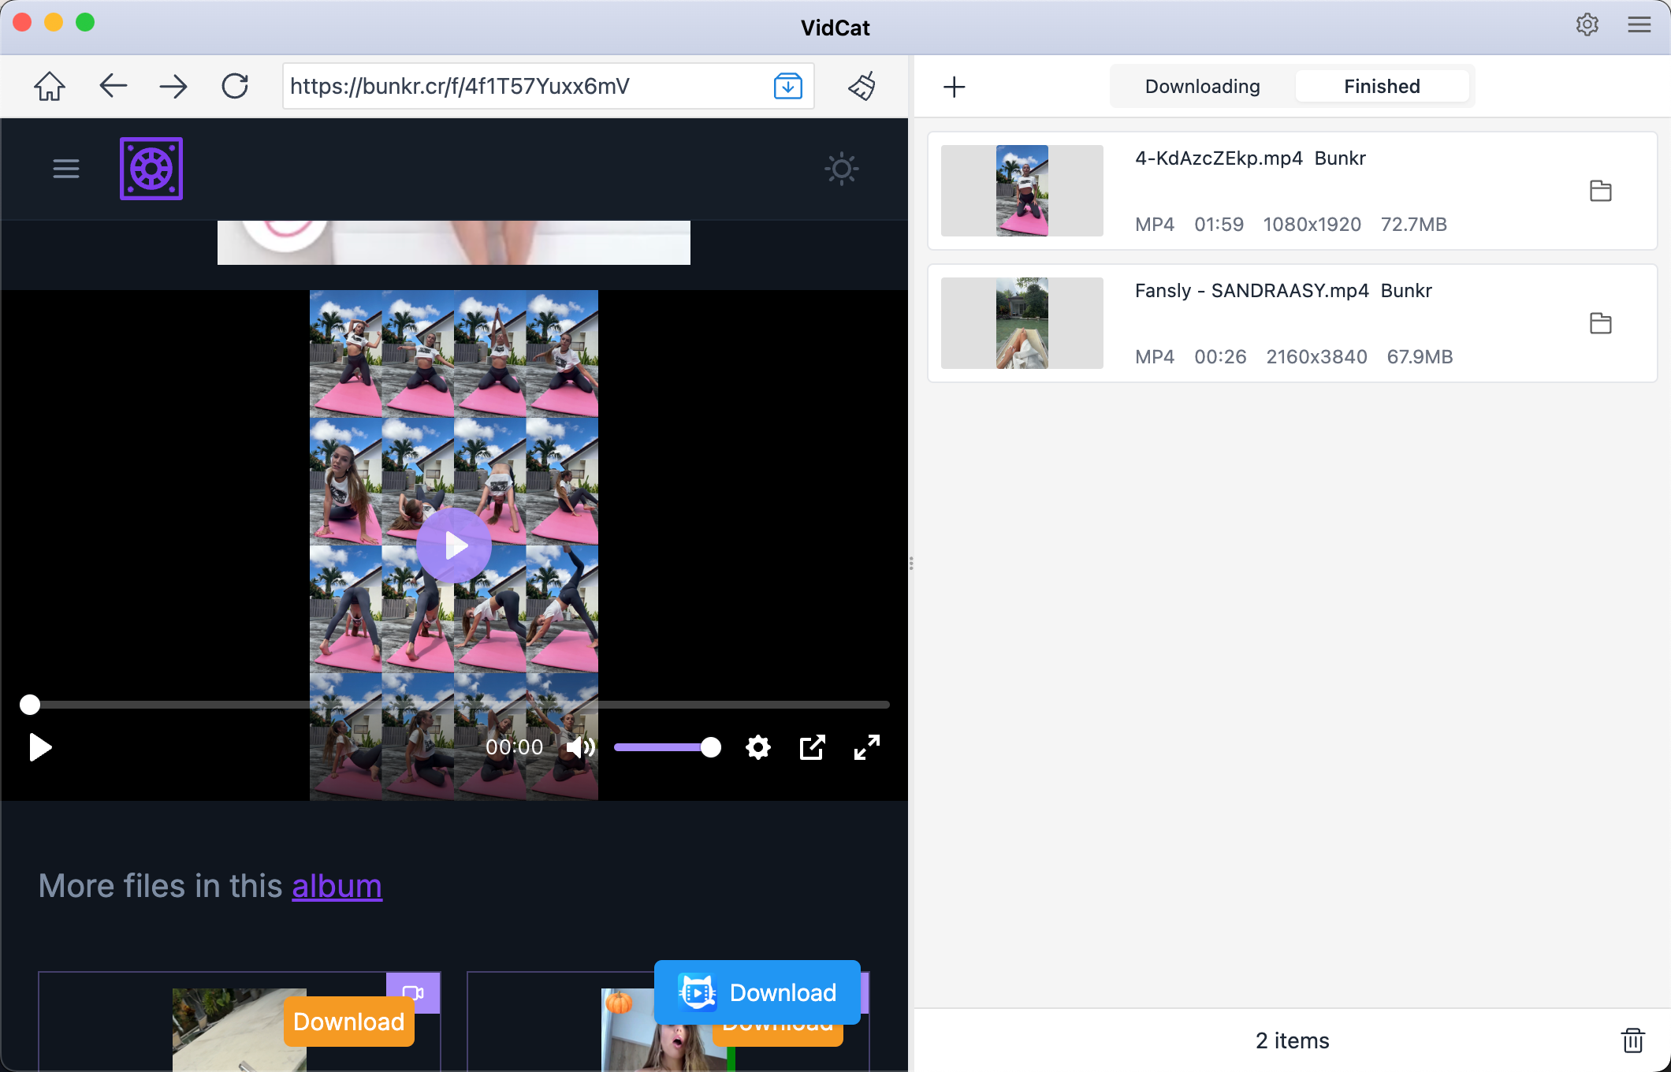Open thumbnail of 4-KdAzcZEkp.mp4

click(1022, 191)
